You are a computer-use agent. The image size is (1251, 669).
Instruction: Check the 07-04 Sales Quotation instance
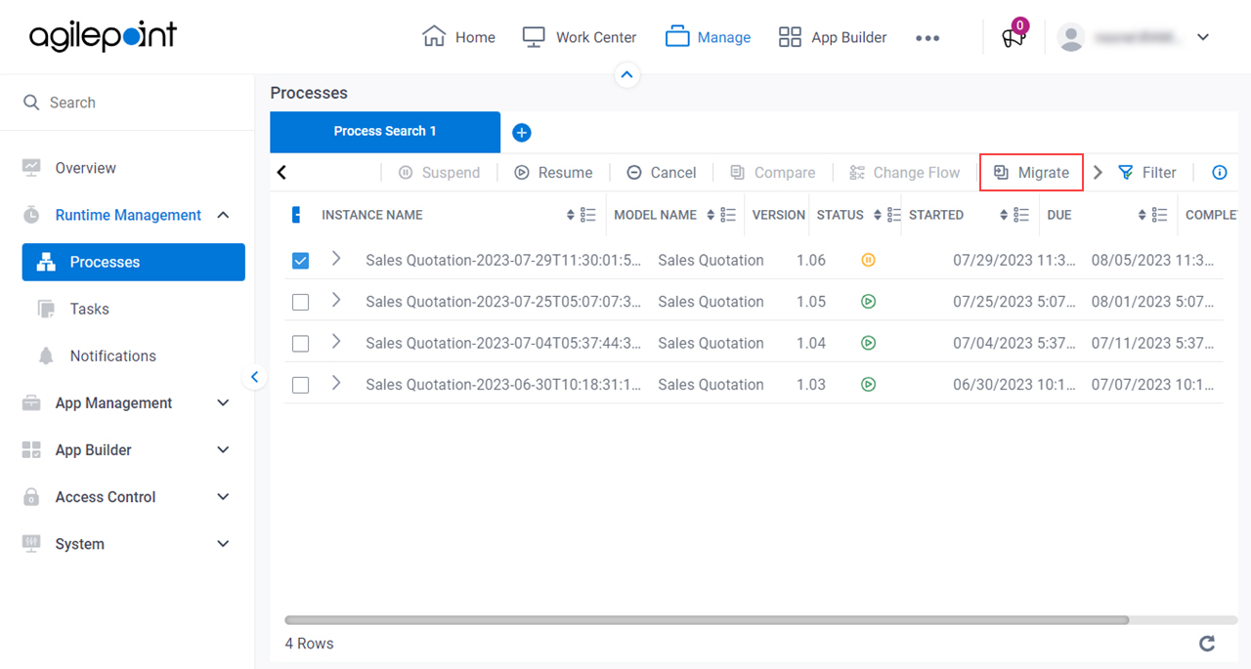[x=300, y=344]
